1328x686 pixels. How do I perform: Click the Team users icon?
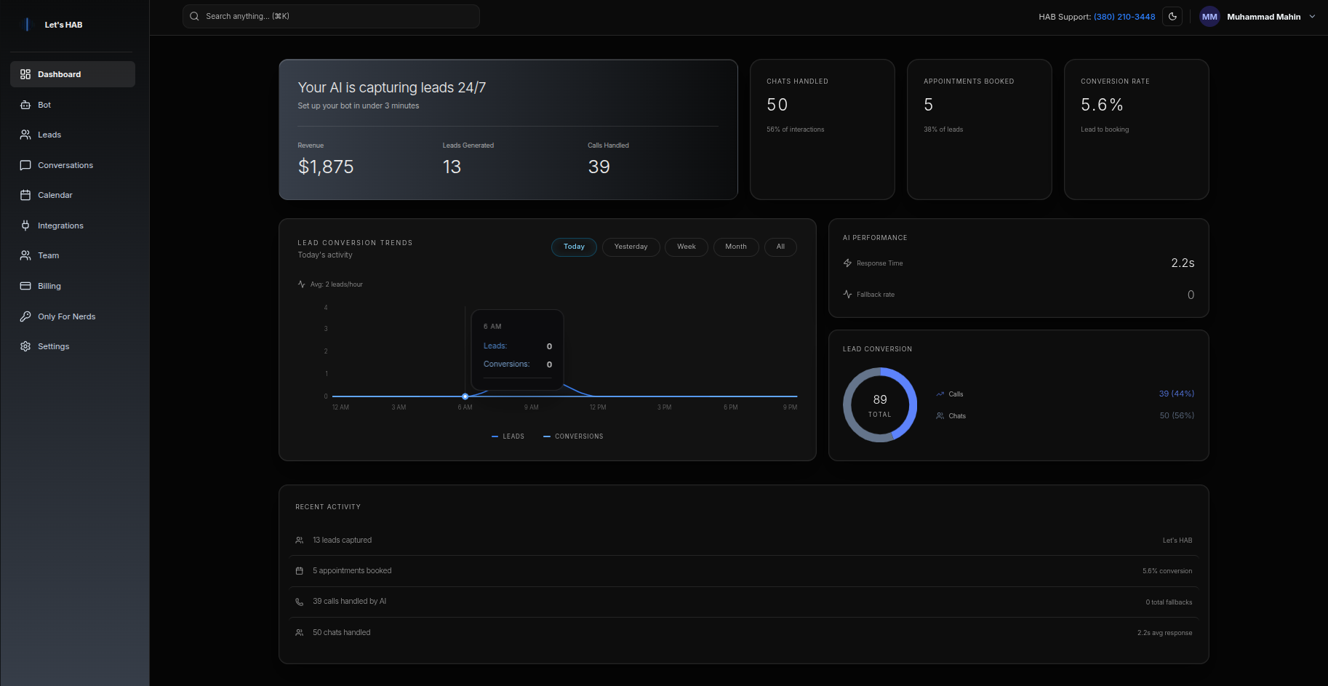point(25,255)
